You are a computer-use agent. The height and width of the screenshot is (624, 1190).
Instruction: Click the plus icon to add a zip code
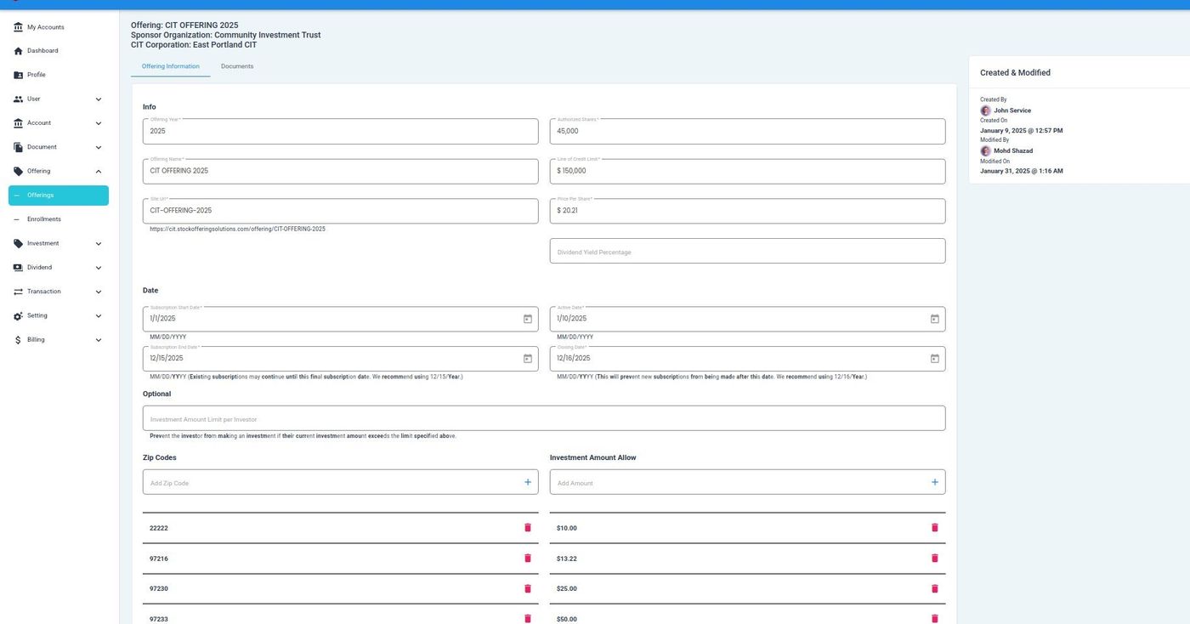click(x=527, y=481)
